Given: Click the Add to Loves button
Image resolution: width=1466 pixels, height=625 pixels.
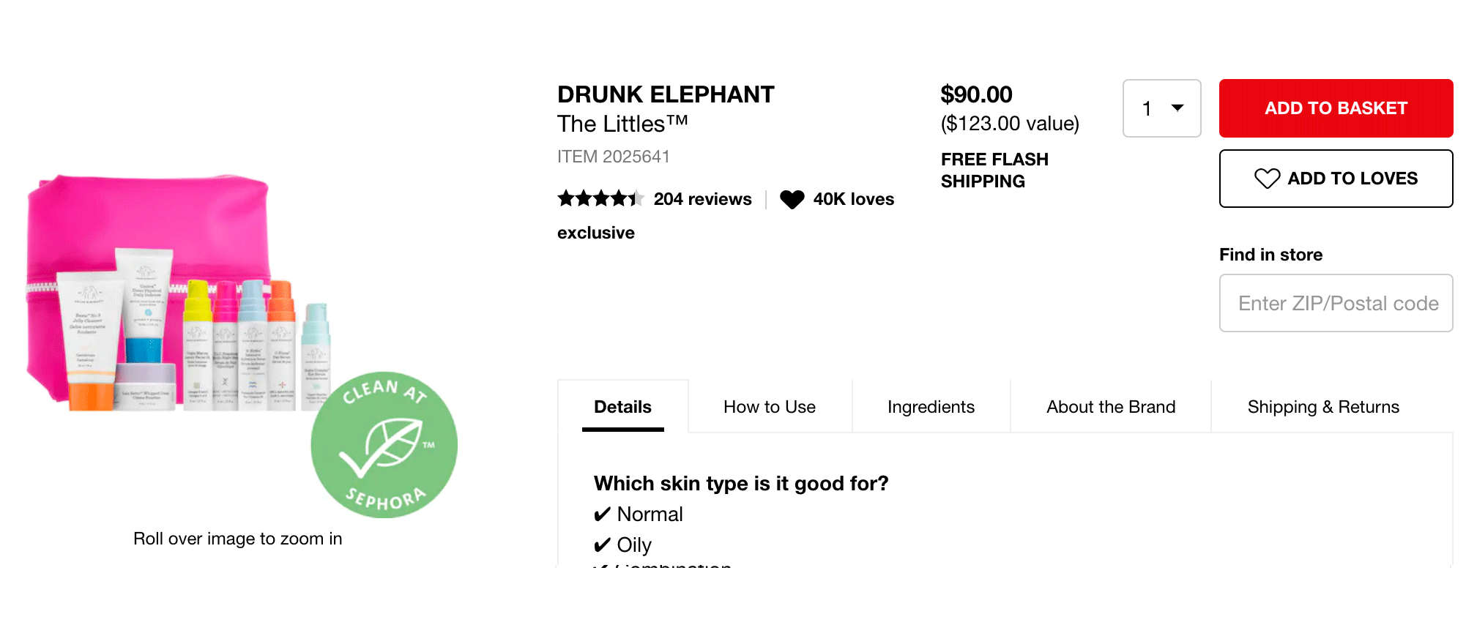Looking at the screenshot, I should tap(1336, 179).
